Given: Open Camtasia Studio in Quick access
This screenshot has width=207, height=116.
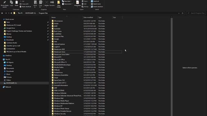Looking at the screenshot, I should [12, 43].
